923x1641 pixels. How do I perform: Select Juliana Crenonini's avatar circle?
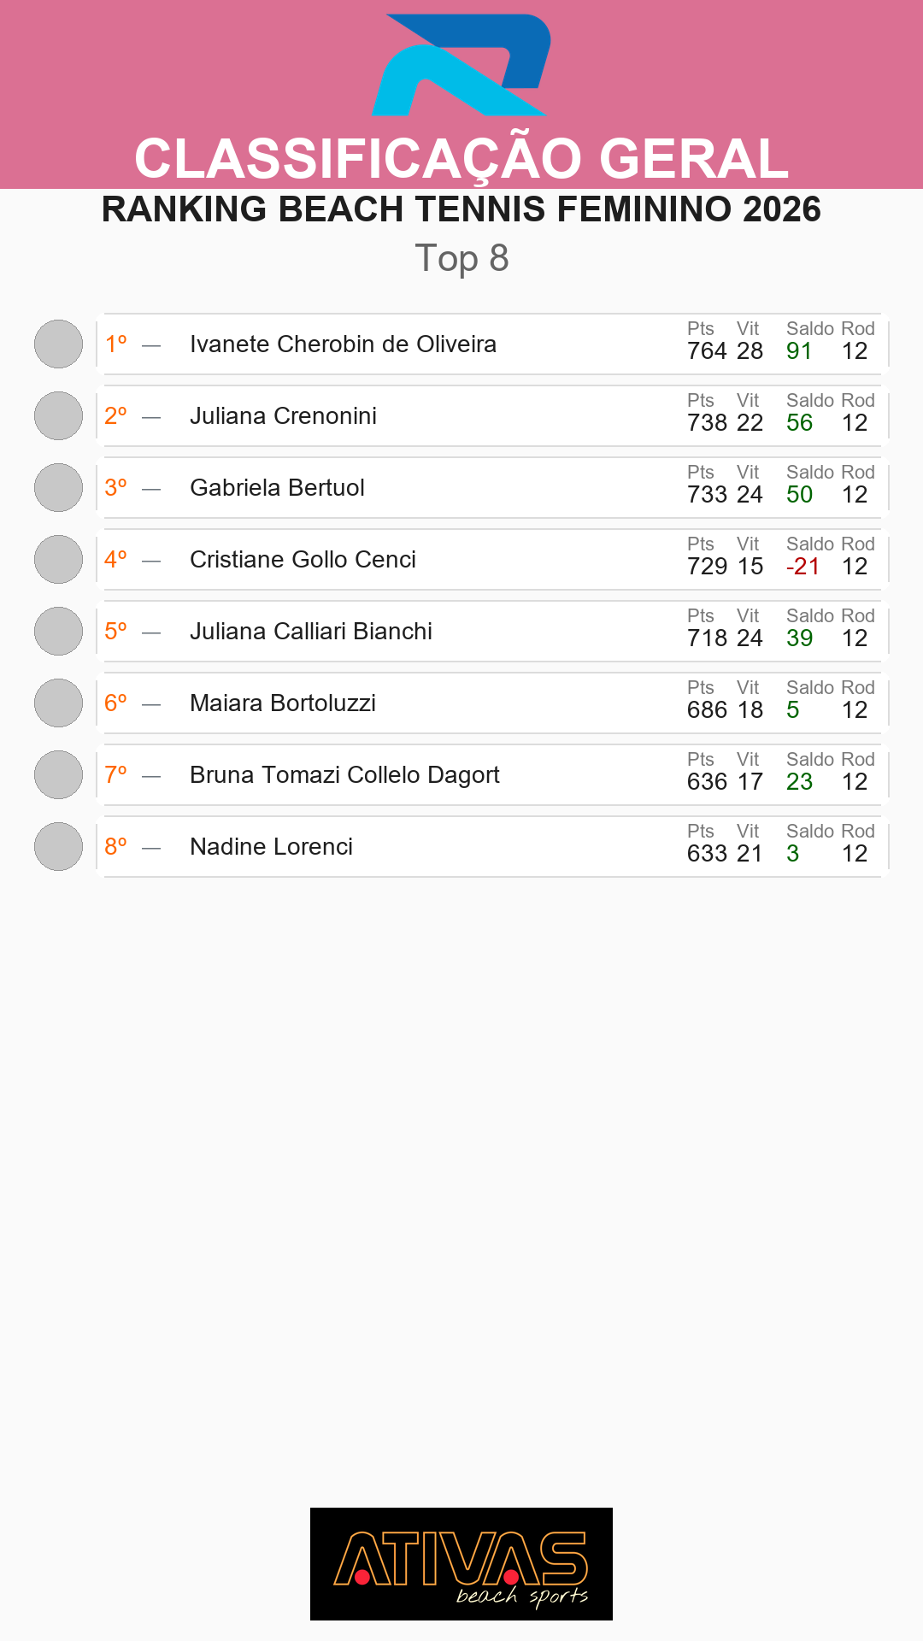point(58,416)
